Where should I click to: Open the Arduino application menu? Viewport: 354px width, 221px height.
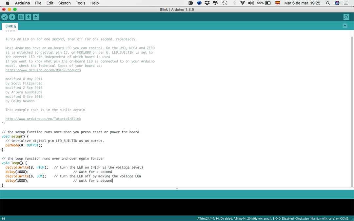[x=22, y=3]
